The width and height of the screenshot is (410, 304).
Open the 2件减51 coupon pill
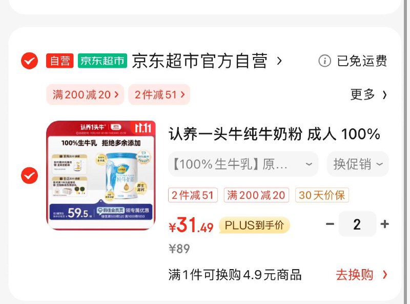pyautogui.click(x=159, y=94)
